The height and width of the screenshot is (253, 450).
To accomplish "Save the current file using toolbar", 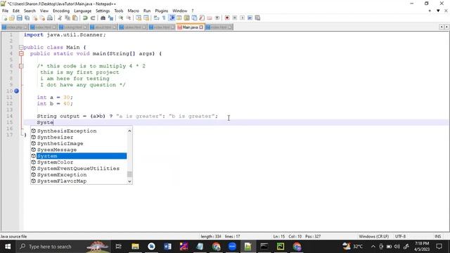I will [x=19, y=18].
